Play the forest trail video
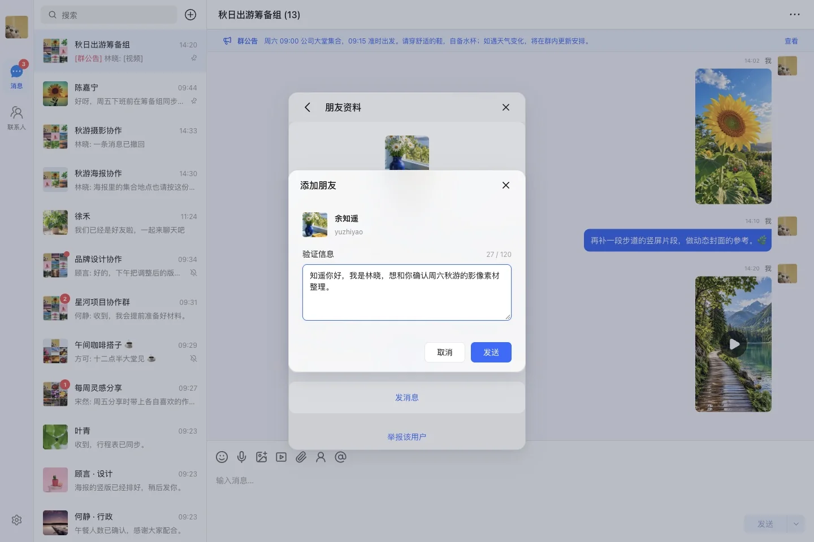The height and width of the screenshot is (542, 814). [x=734, y=344]
